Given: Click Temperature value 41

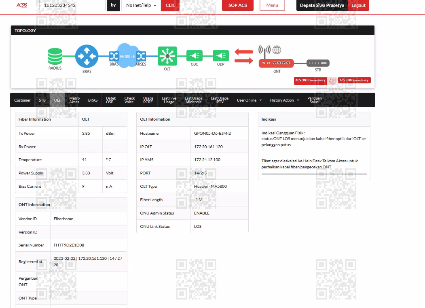Looking at the screenshot, I should click(x=84, y=159).
